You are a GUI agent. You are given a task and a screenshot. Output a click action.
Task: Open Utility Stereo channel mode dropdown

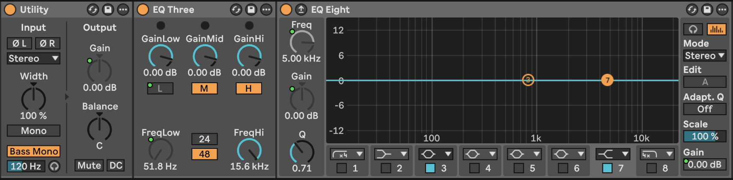click(x=33, y=58)
